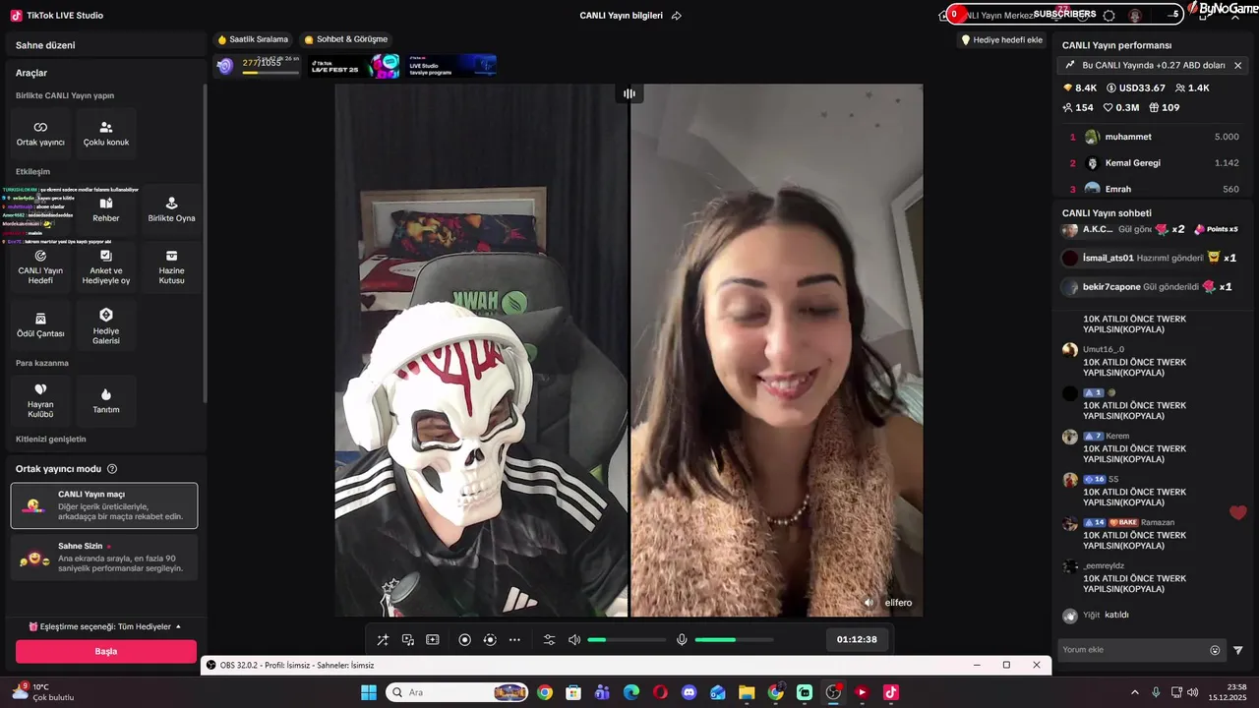This screenshot has width=1259, height=708.
Task: Click LIVE Studio tavsiye programı banner
Action: pyautogui.click(x=451, y=66)
